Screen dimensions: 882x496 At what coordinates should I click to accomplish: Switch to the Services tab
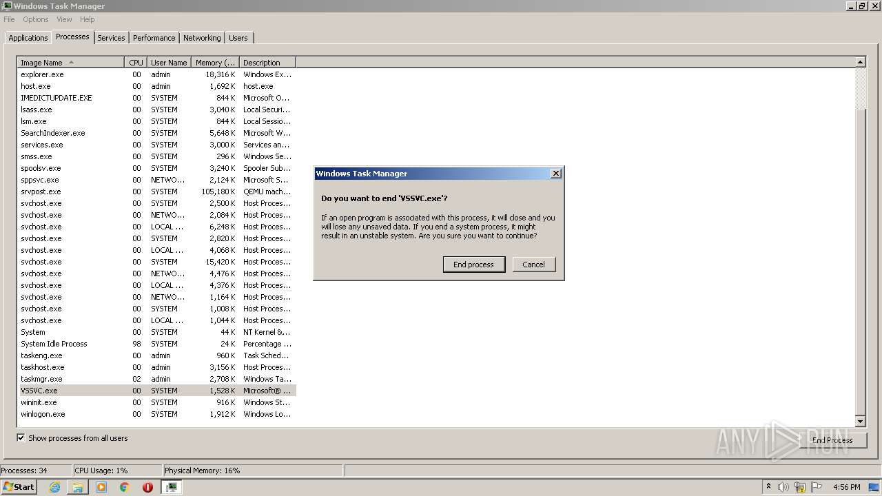[x=111, y=38]
